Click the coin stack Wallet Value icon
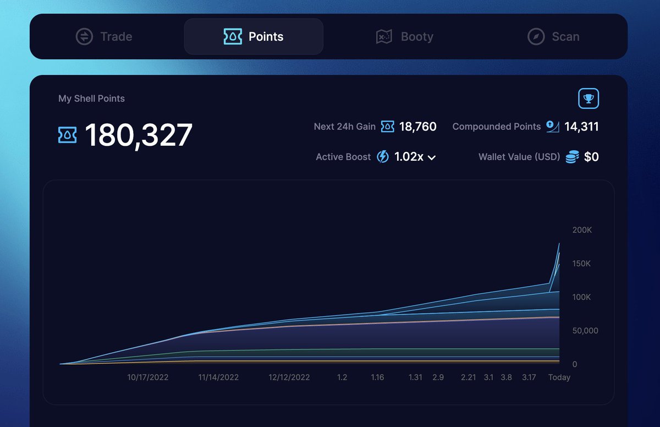660x427 pixels. [x=572, y=156]
